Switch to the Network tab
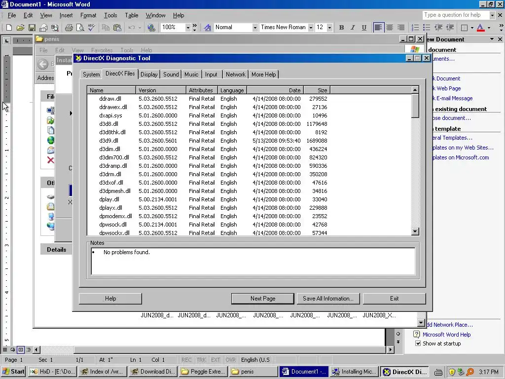 pyautogui.click(x=236, y=75)
